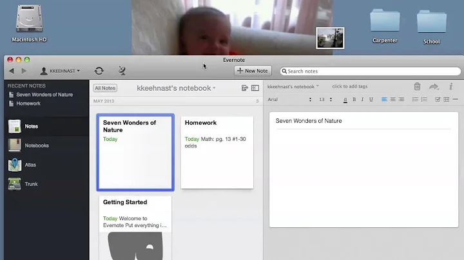Click the share notebook icon in note list

click(244, 88)
